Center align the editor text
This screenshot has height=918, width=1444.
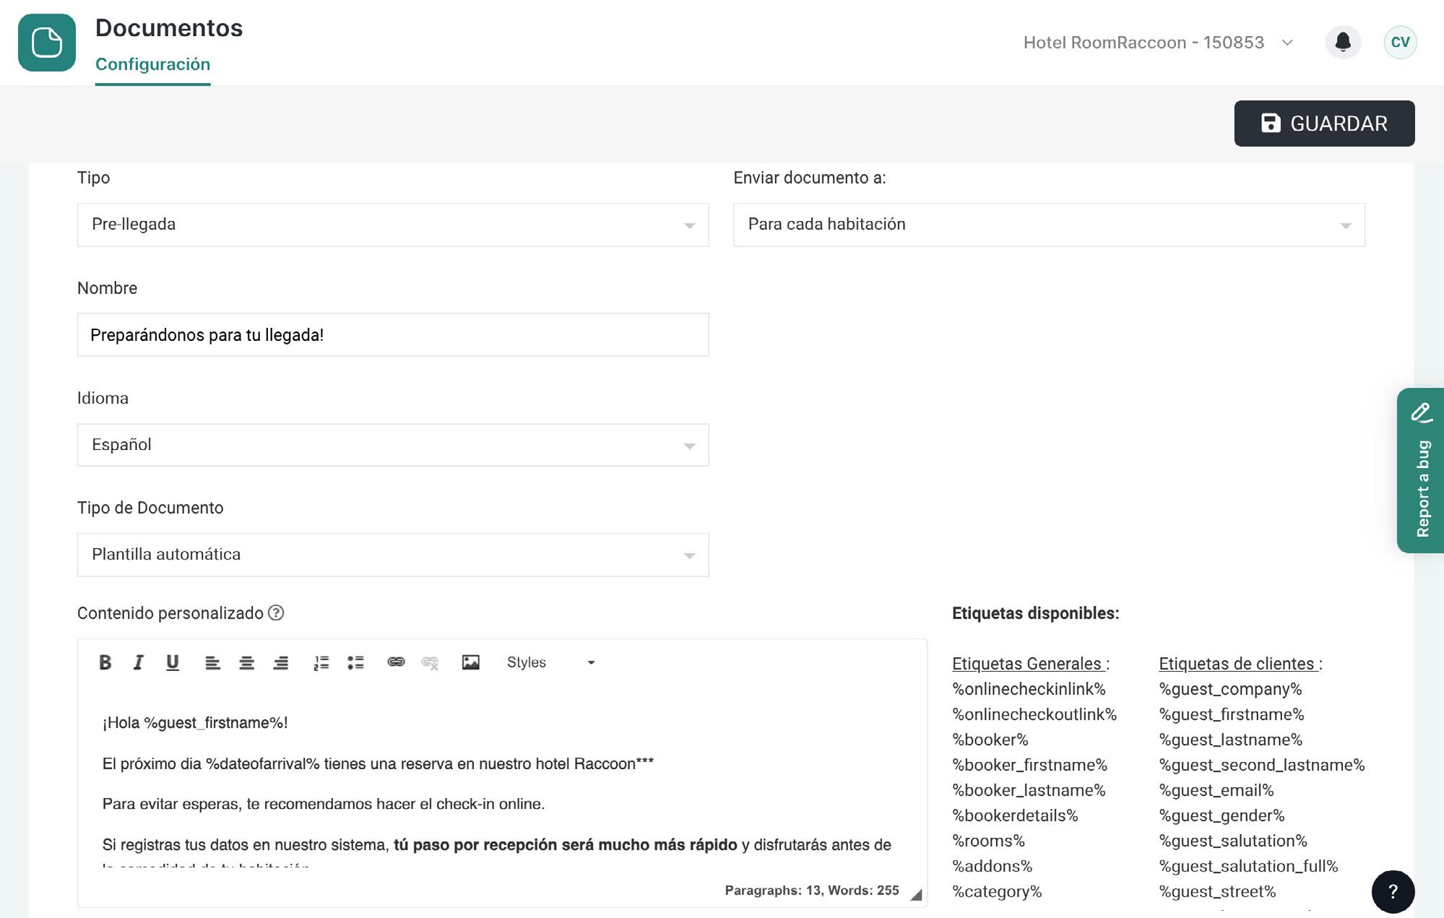tap(246, 662)
